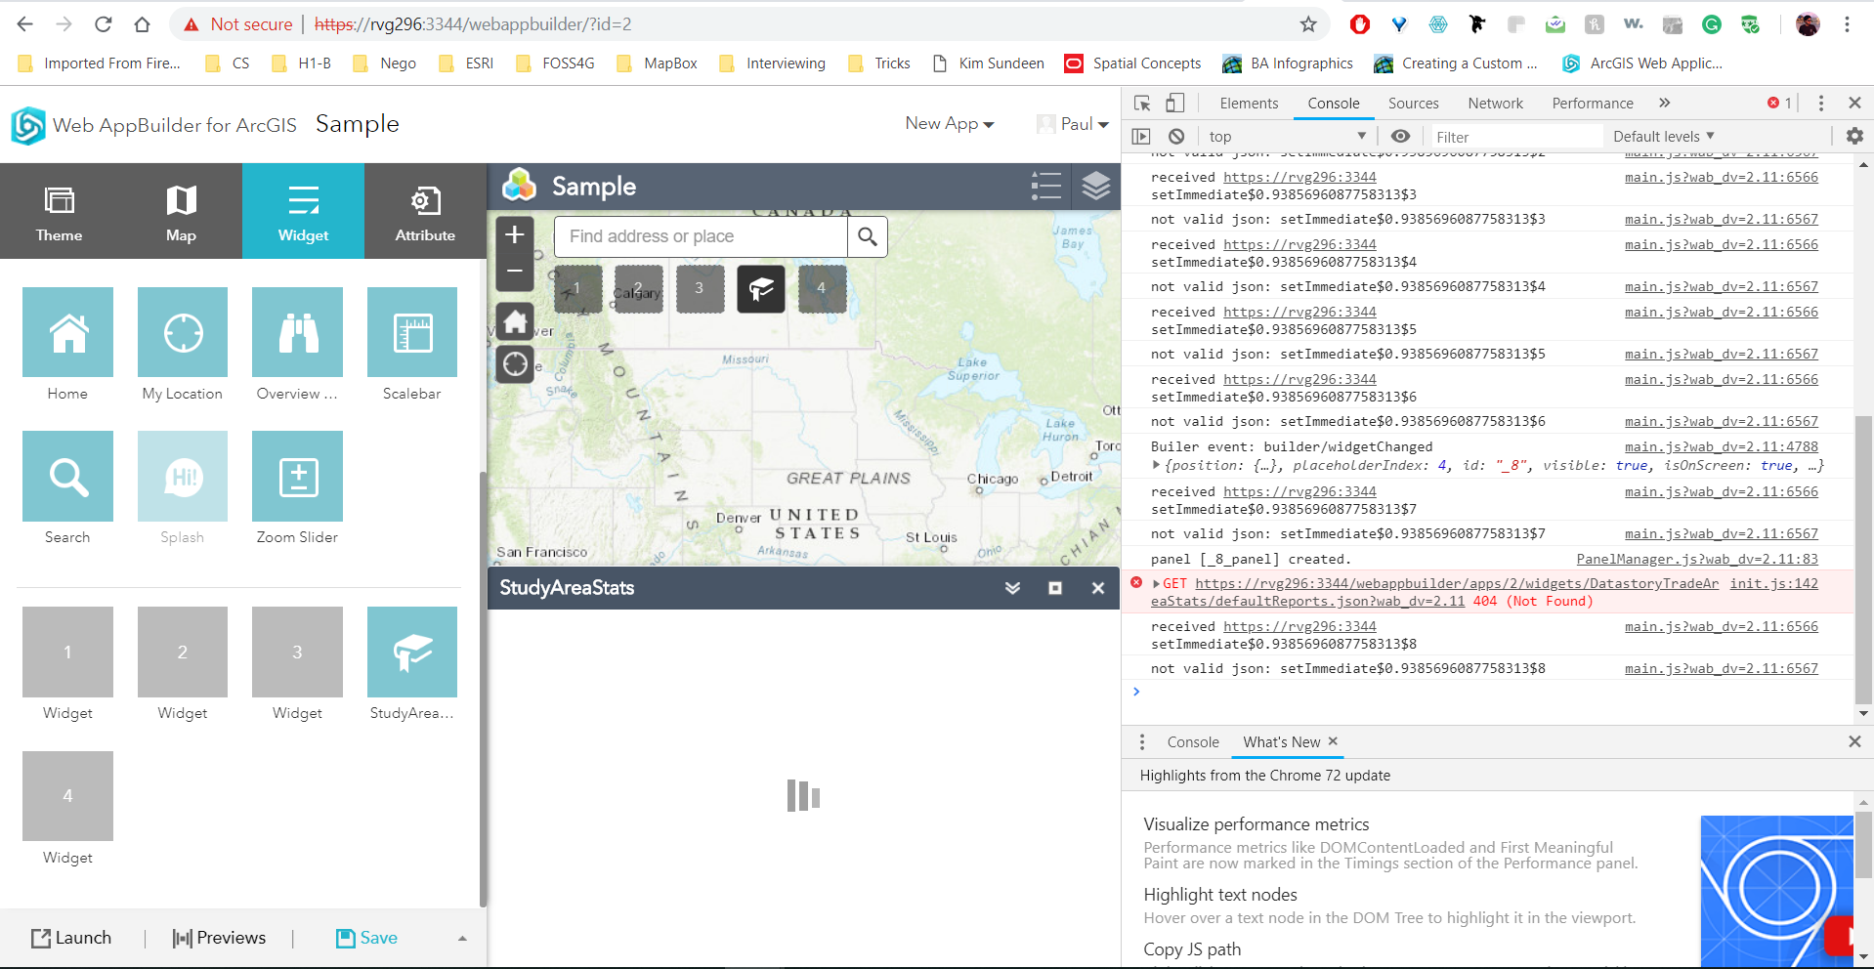Expand the GET 404 error entry

[x=1157, y=584]
